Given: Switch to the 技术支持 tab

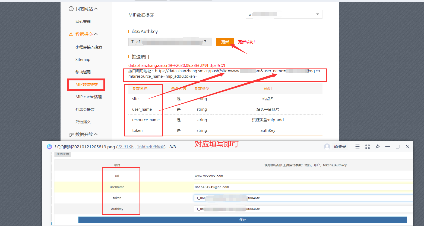Looking at the screenshot, I should [x=62, y=154].
